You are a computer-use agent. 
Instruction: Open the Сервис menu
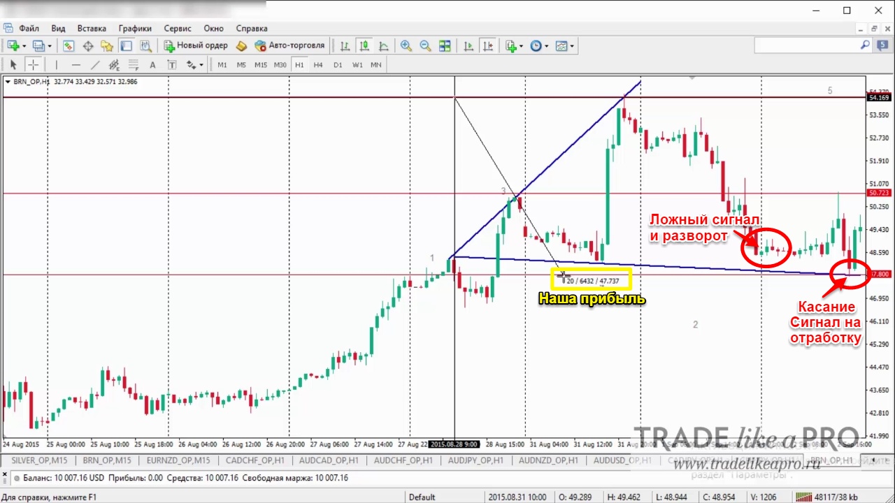pyautogui.click(x=178, y=29)
